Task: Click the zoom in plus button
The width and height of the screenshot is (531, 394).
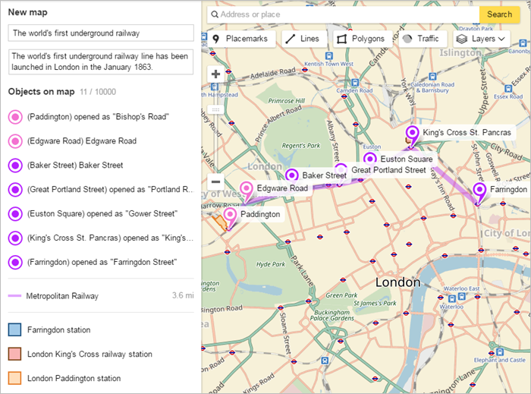Action: click(x=215, y=74)
